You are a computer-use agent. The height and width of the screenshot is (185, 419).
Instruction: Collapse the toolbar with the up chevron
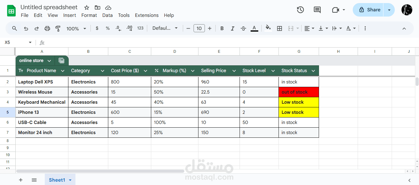[x=404, y=29]
